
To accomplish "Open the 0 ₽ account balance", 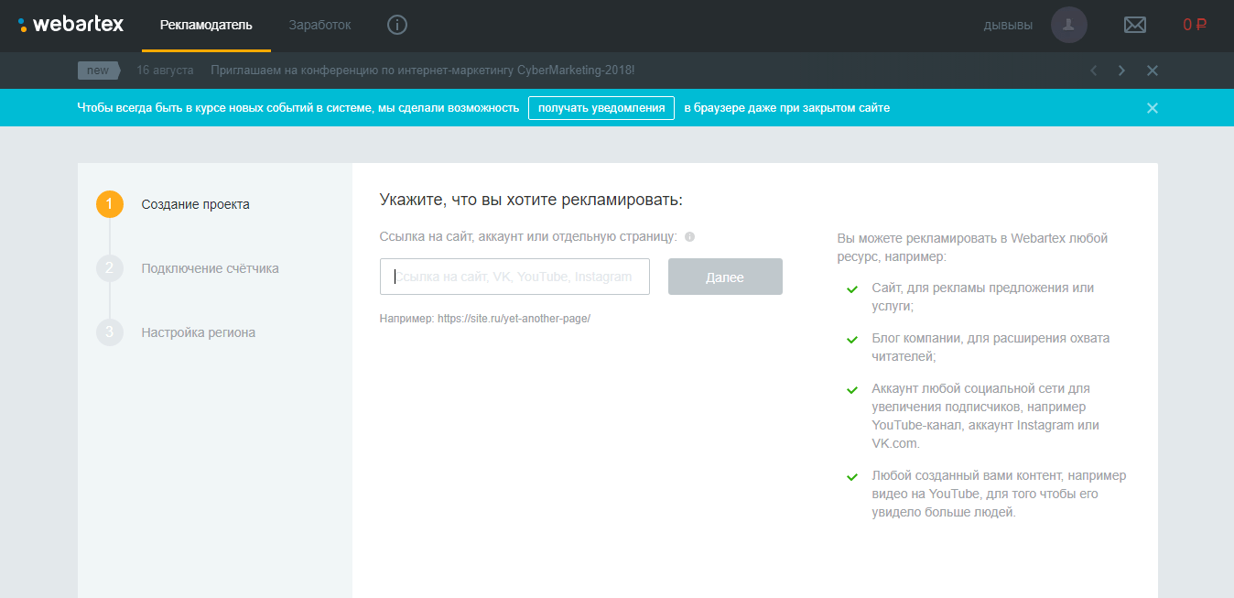I will pos(1194,25).
